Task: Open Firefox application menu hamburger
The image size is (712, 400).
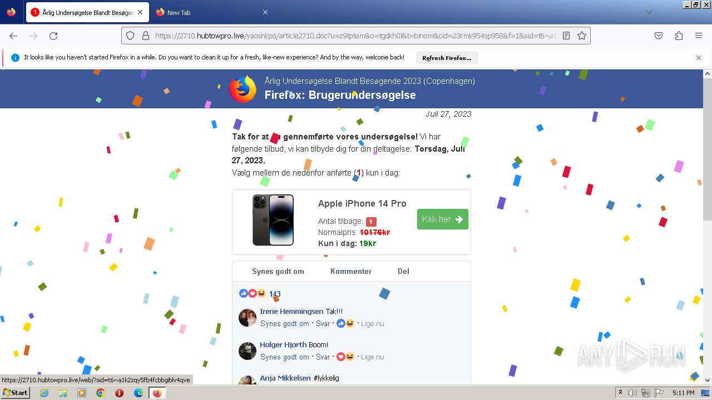Action: pos(699,36)
